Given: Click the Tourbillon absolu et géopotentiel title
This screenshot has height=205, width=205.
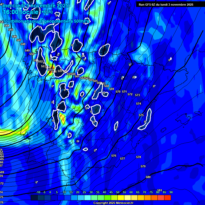Looking at the screenshot, I should (x=46, y=21).
